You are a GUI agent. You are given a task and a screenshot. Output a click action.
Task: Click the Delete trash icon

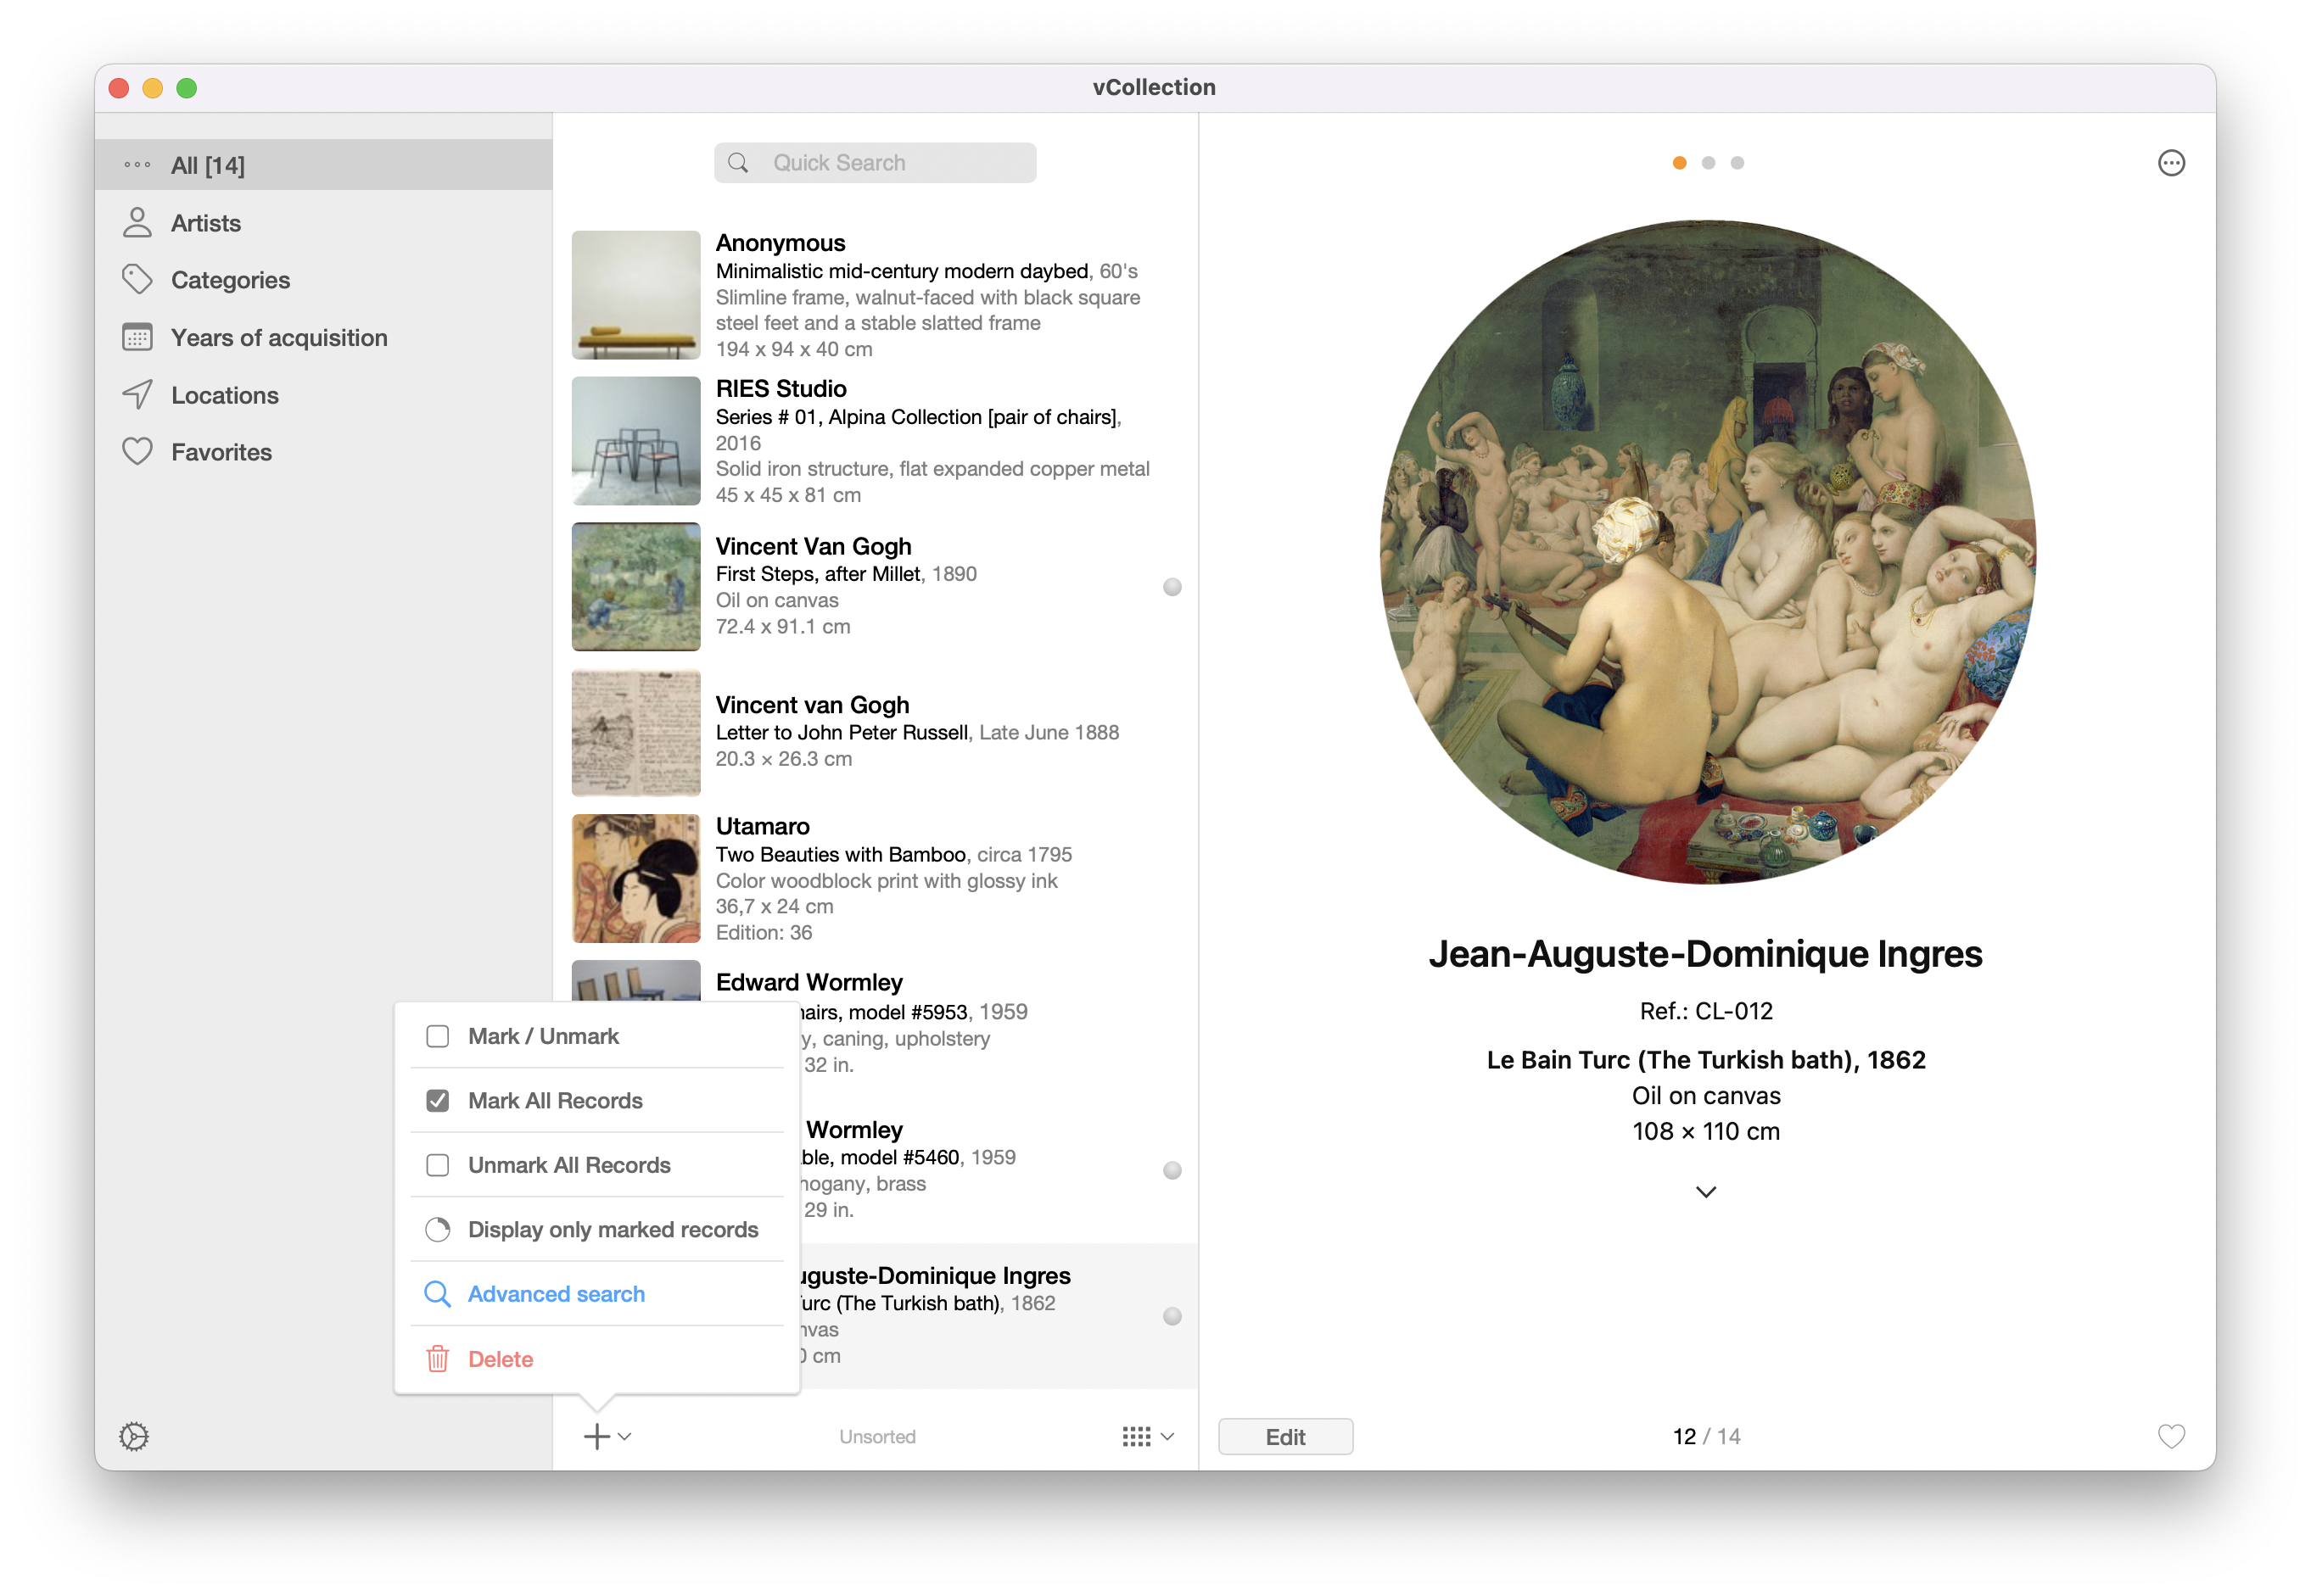pyautogui.click(x=437, y=1359)
